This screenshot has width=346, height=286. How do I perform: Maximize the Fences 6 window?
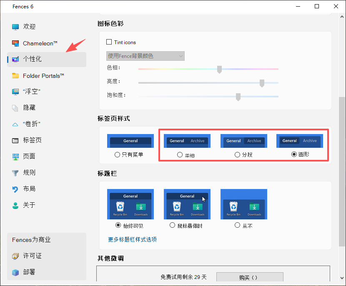[317, 6]
